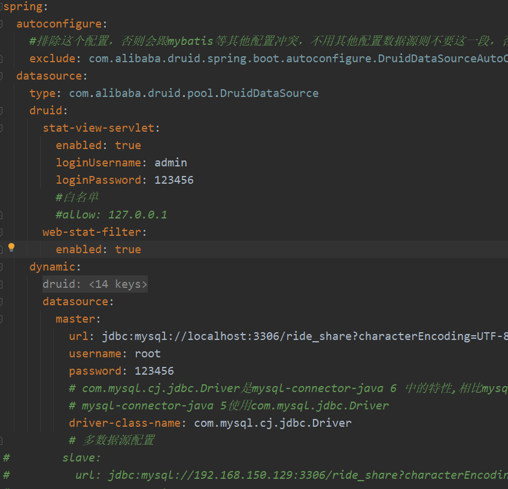Click the root username value under master
This screenshot has width=508, height=489.
[x=147, y=353]
